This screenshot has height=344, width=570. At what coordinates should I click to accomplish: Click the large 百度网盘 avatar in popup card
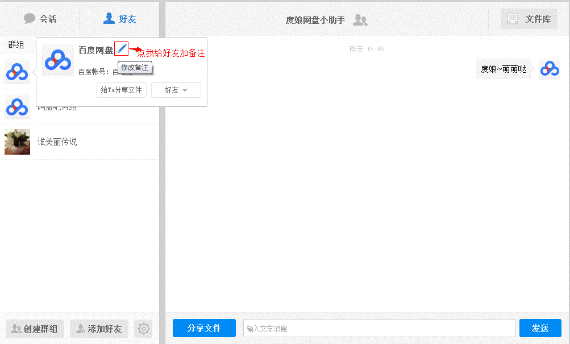[x=58, y=60]
